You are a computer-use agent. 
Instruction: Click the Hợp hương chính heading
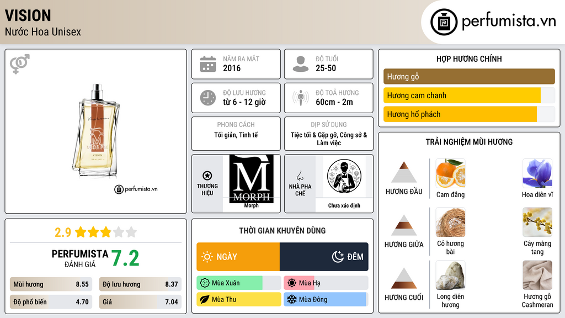(469, 59)
